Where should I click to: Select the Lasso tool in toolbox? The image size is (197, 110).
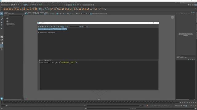pyautogui.click(x=2, y=16)
